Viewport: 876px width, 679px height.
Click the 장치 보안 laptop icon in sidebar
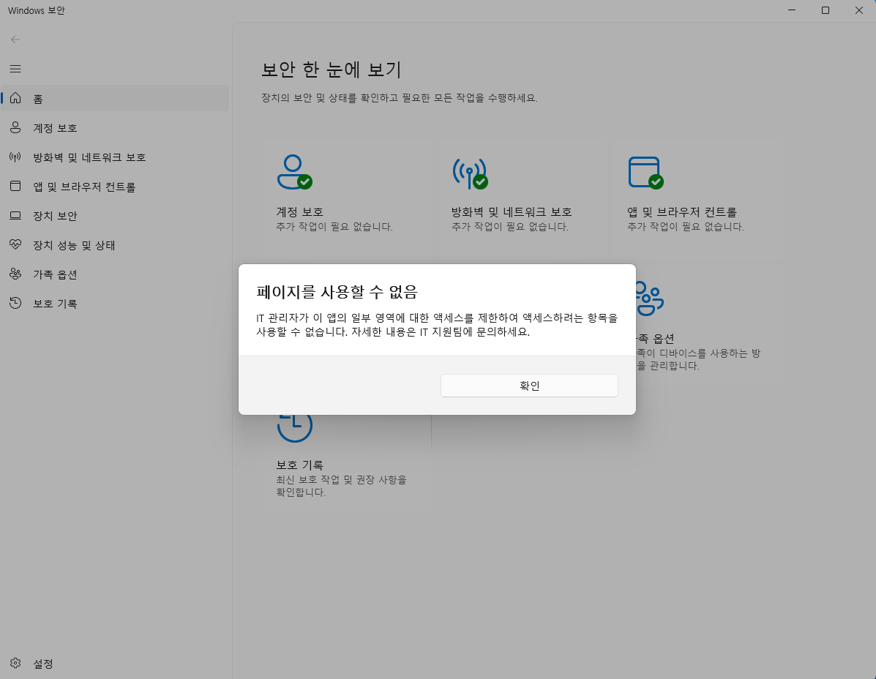(x=15, y=215)
